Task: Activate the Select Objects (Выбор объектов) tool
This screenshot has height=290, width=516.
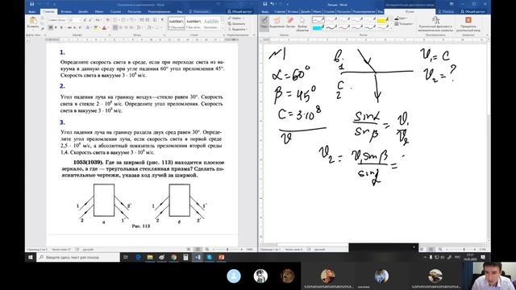Action: (302, 24)
